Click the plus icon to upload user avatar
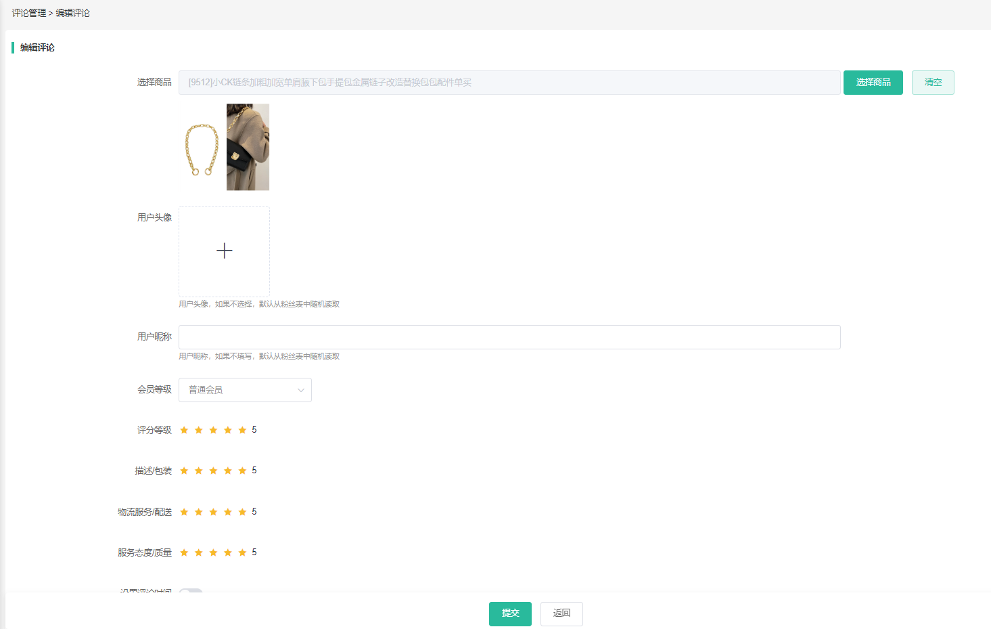This screenshot has height=629, width=991. 224,251
